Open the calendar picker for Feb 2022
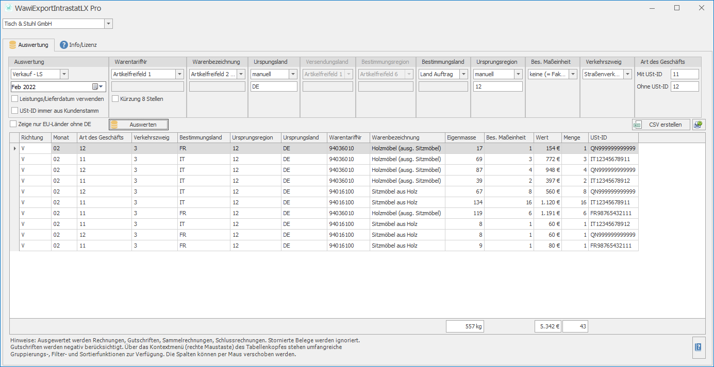 97,86
